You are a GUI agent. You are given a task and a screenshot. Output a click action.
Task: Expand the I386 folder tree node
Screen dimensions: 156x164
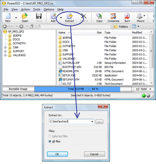click(x=5, y=47)
